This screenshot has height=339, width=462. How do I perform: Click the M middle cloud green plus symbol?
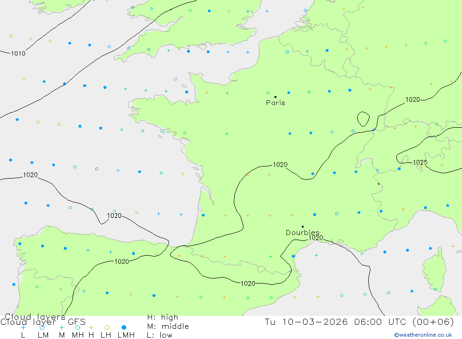tap(61, 327)
